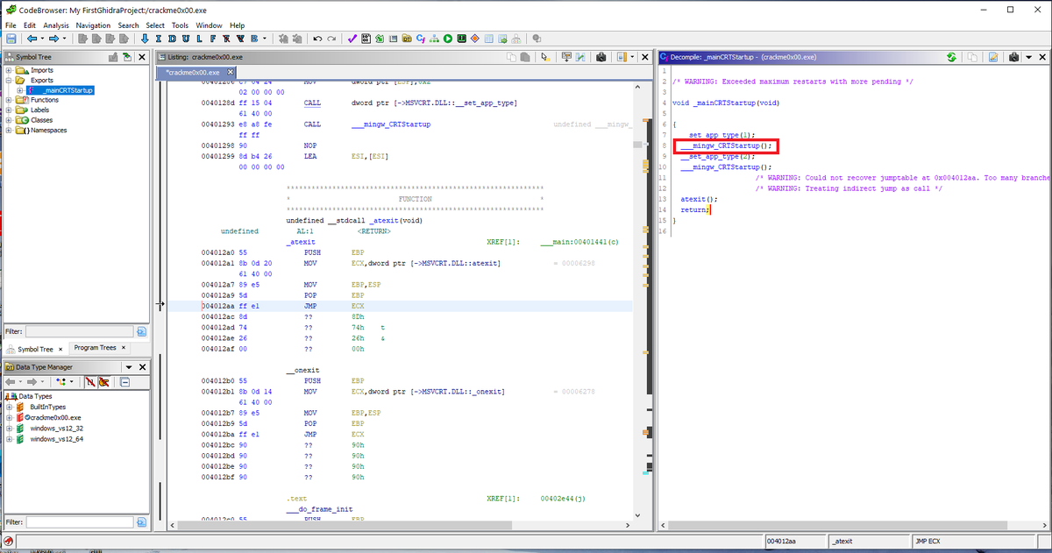Open the Tools menu
Image resolution: width=1052 pixels, height=553 pixels.
[180, 25]
